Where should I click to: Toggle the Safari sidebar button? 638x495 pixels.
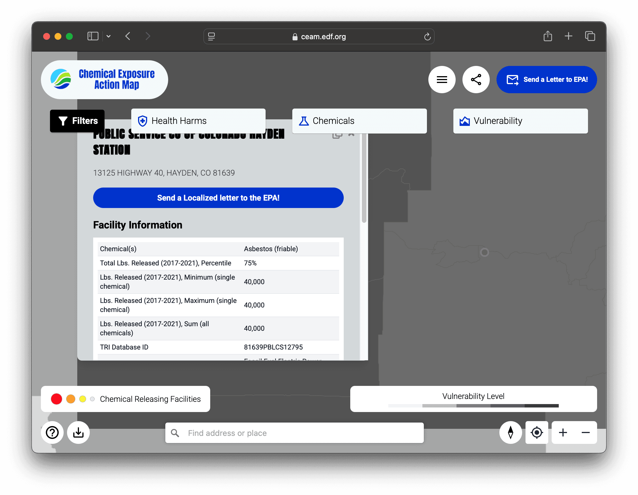tap(93, 36)
